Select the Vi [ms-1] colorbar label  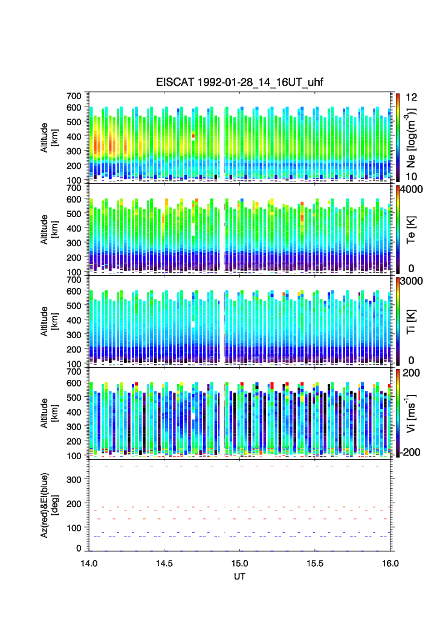[411, 413]
